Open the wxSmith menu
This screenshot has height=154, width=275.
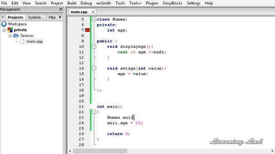tap(104, 3)
